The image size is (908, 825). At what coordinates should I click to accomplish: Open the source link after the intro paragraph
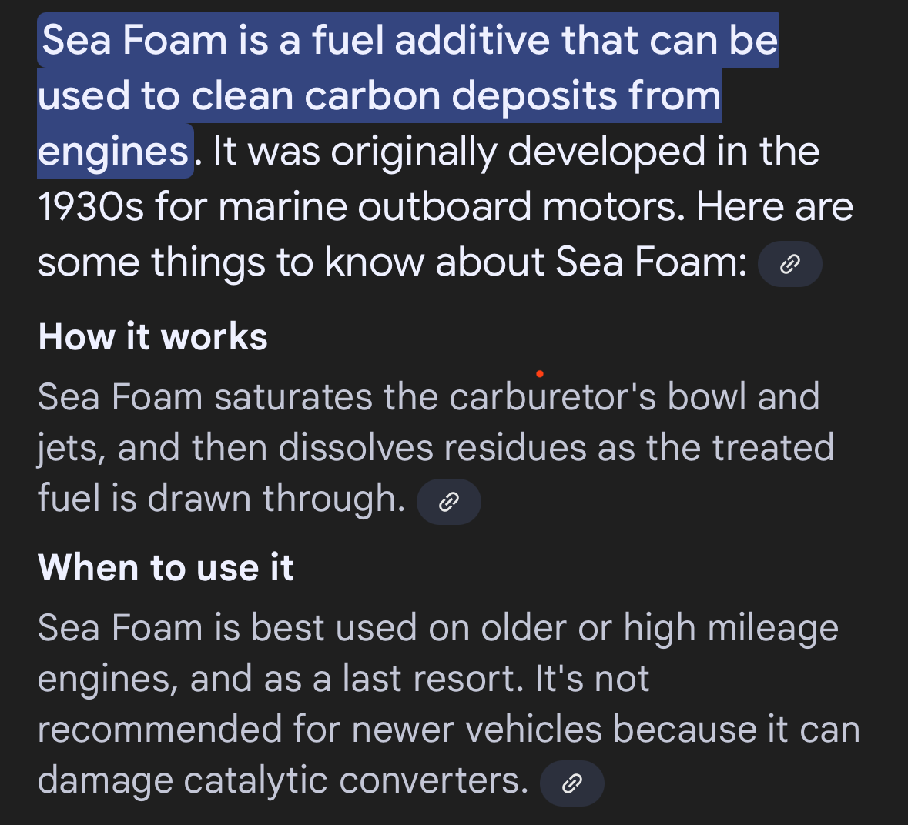click(789, 265)
